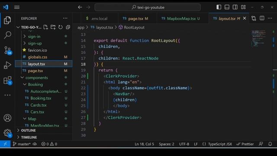The height and width of the screenshot is (156, 277).
Task: Open the Extensions view
Action: 8,81
